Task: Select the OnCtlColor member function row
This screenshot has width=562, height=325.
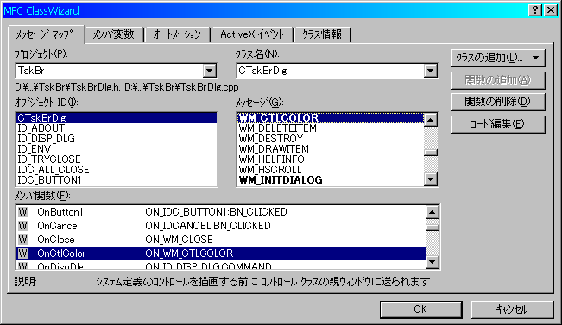Action: 221,253
